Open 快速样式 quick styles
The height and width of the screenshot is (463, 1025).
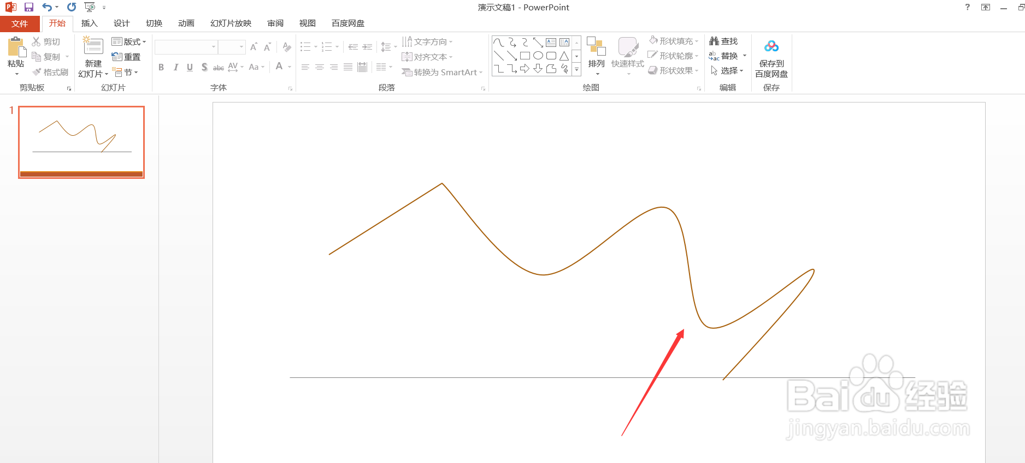(x=628, y=56)
